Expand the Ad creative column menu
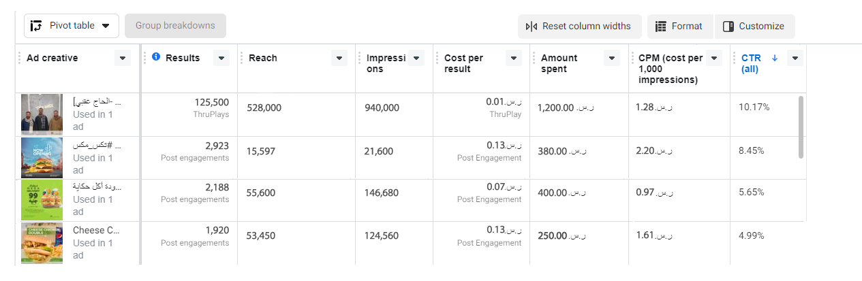This screenshot has width=862, height=281. 123,59
